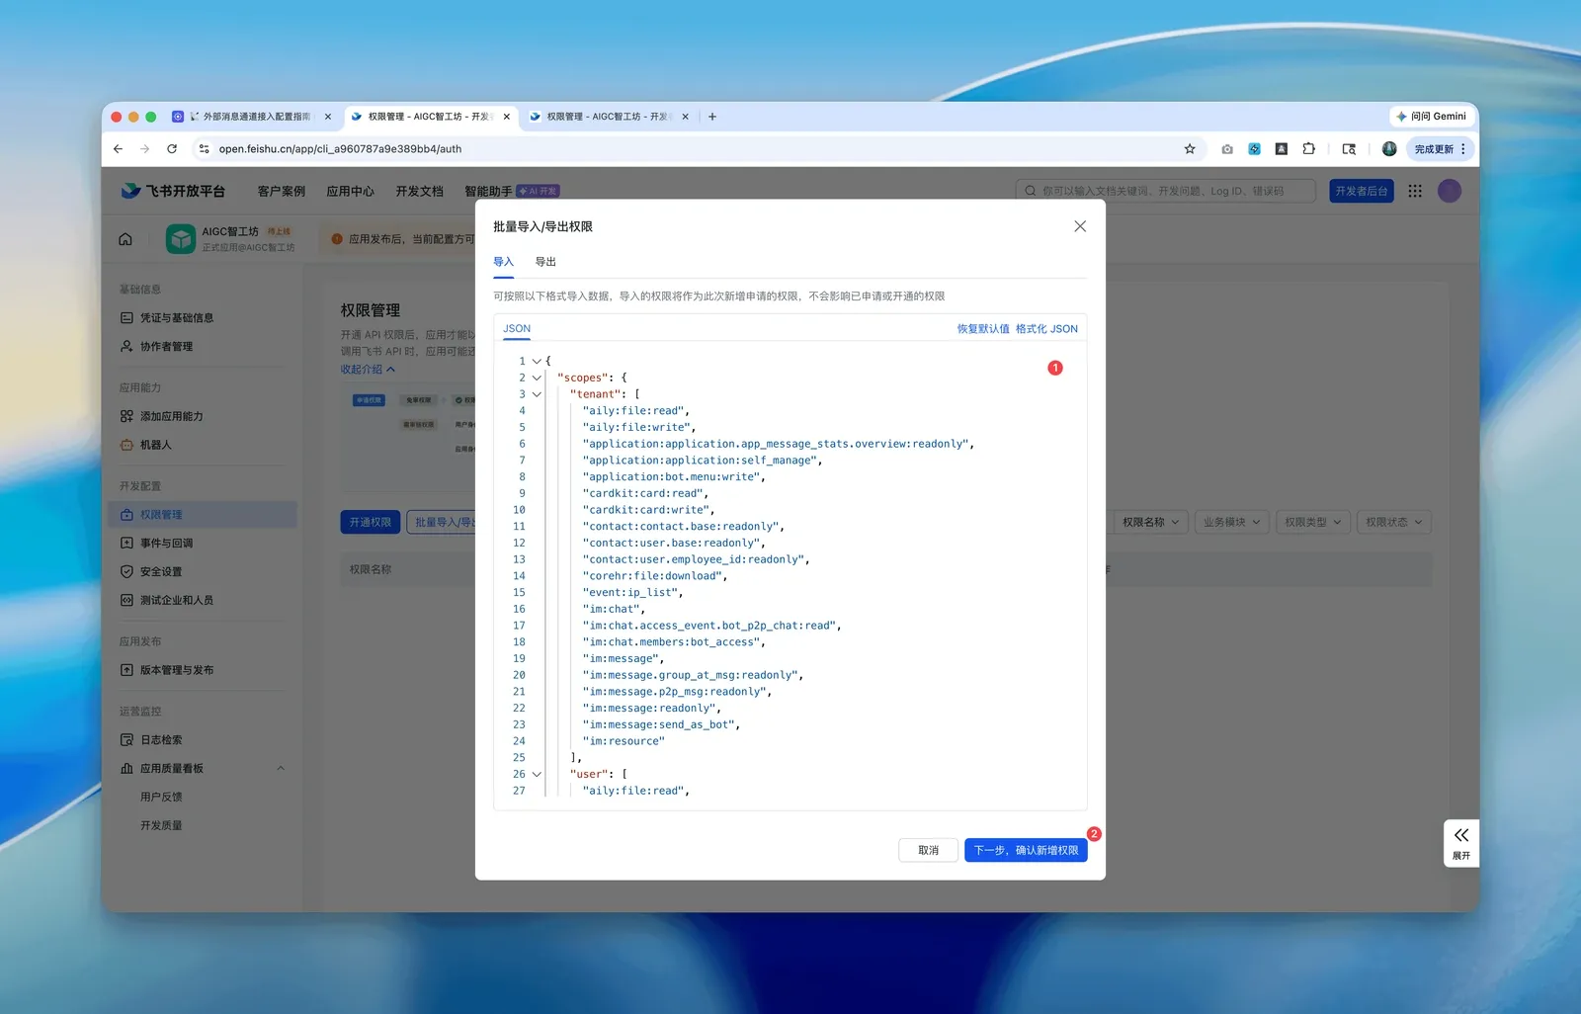Open a new browser tab
The image size is (1581, 1014).
pyautogui.click(x=712, y=117)
